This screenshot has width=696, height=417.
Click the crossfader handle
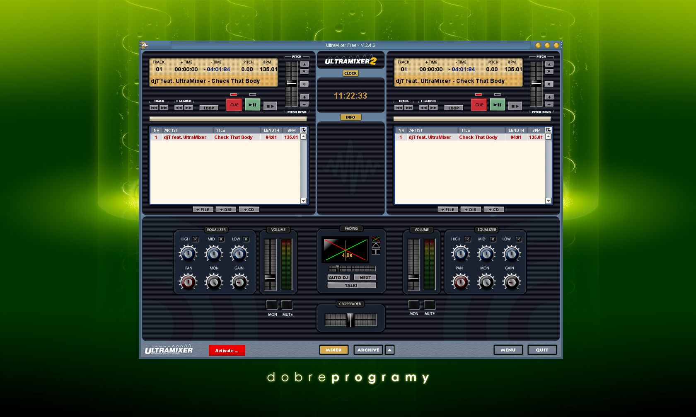pyautogui.click(x=350, y=320)
